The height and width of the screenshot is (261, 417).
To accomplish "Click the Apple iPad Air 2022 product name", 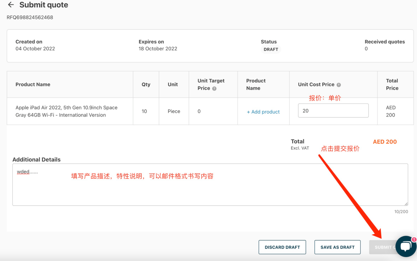I will 66,111.
